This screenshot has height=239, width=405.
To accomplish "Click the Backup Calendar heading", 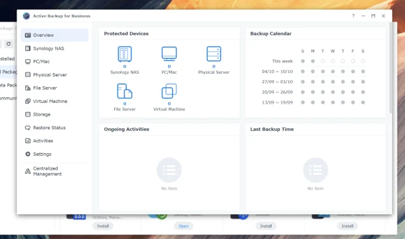I will click(x=270, y=34).
